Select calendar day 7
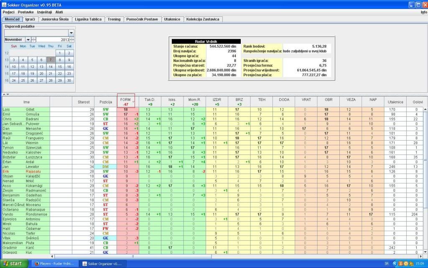 pos(51,59)
